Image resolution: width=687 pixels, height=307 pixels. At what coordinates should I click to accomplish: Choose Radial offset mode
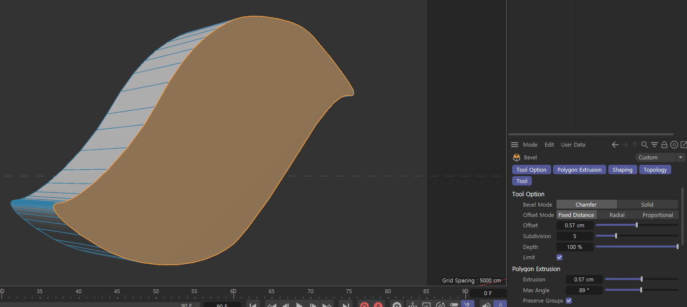[617, 215]
